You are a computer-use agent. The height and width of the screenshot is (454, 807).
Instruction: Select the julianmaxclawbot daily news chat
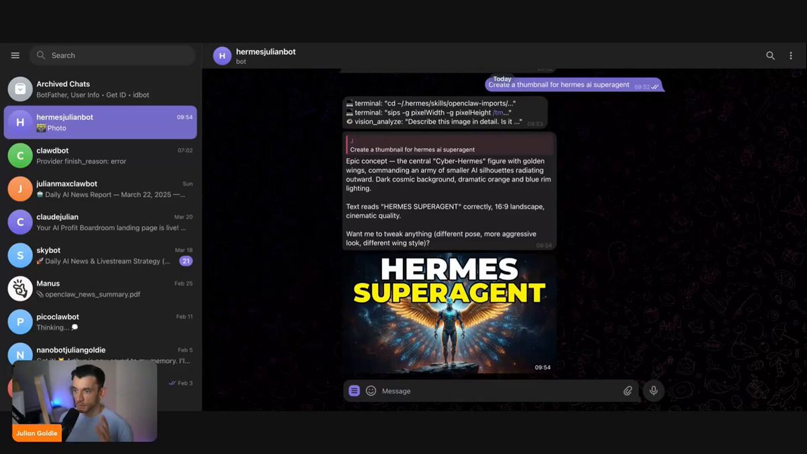click(x=100, y=189)
